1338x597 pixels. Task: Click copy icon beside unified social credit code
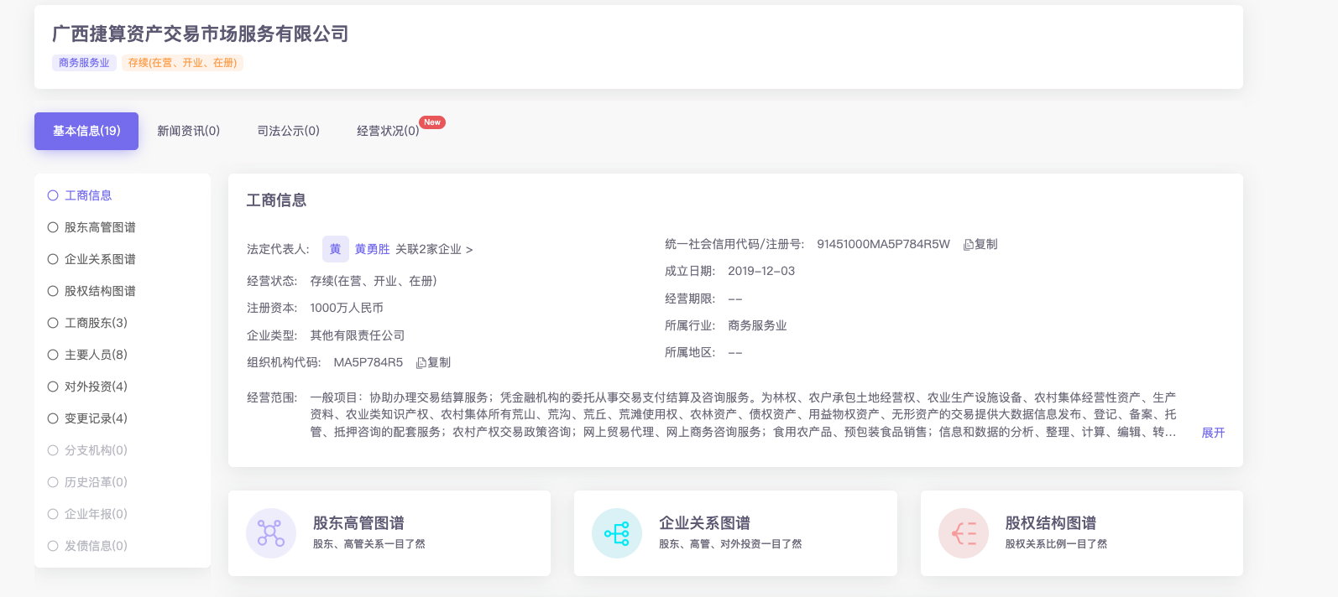(968, 245)
